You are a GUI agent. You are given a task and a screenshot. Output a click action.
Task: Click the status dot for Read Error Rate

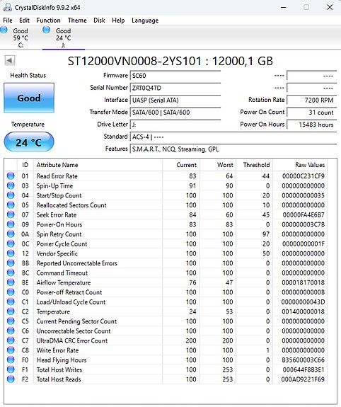click(11, 176)
